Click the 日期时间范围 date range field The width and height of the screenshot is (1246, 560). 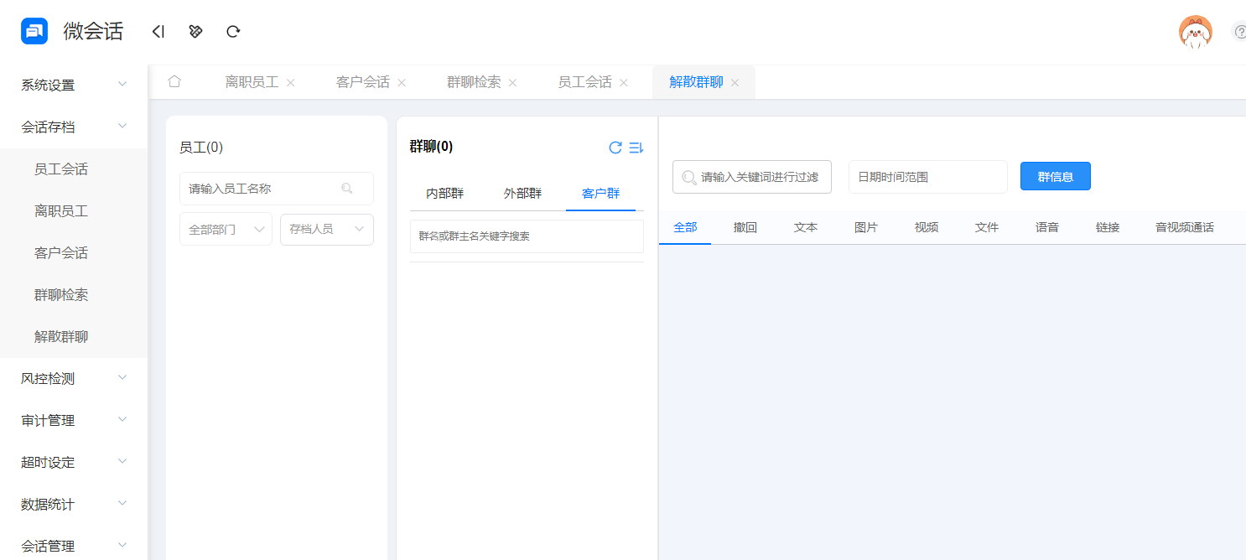click(x=927, y=177)
